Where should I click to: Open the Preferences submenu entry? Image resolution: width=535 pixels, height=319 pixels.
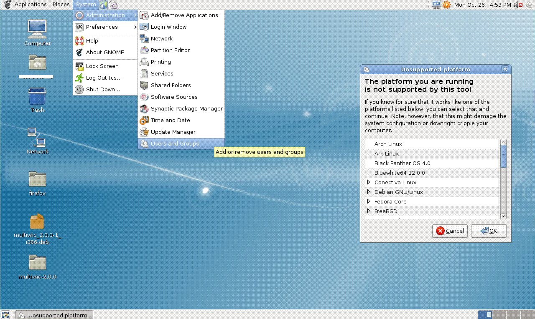pos(106,27)
